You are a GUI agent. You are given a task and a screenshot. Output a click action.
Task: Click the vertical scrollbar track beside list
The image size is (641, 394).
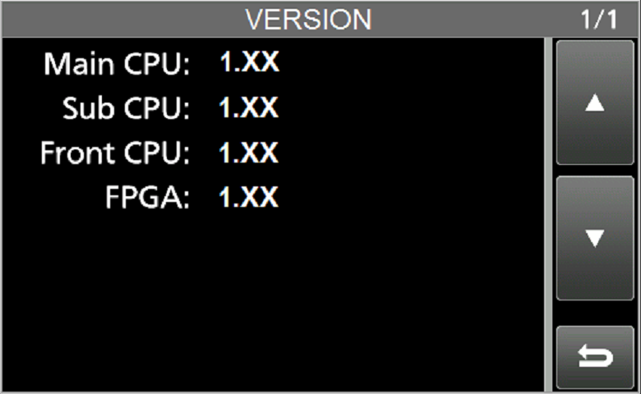coord(549,213)
